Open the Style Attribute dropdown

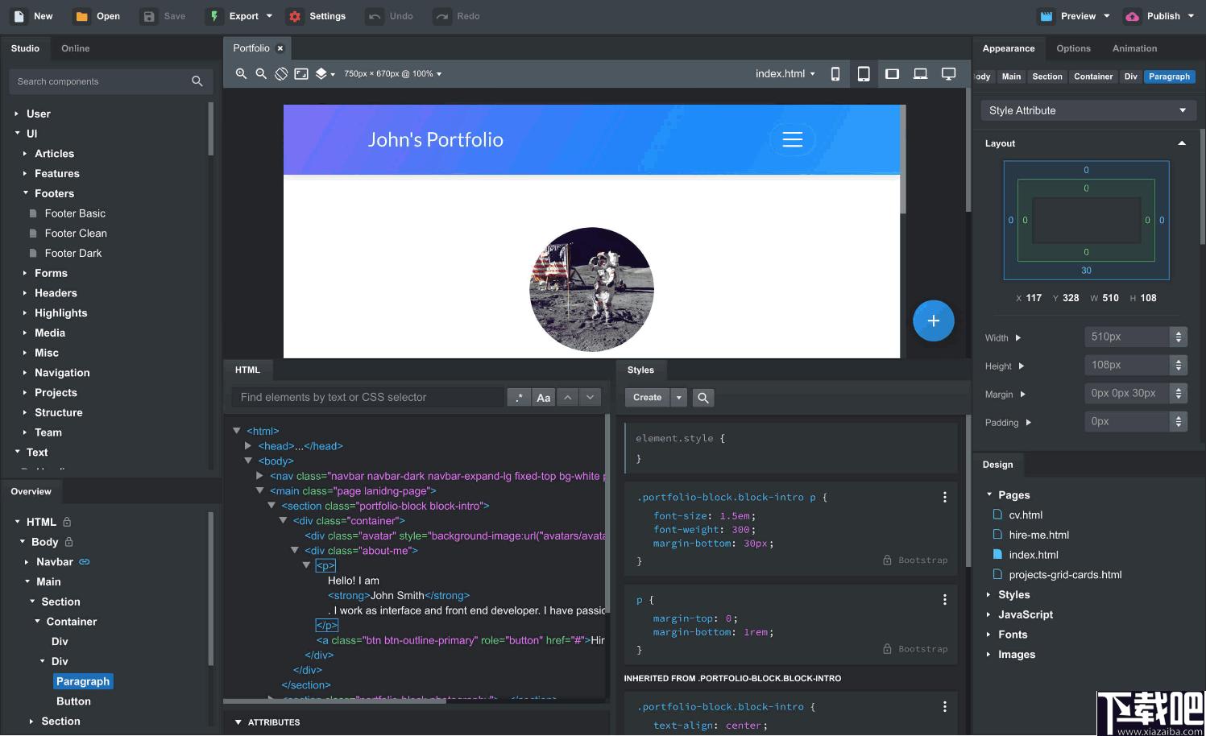(1088, 110)
